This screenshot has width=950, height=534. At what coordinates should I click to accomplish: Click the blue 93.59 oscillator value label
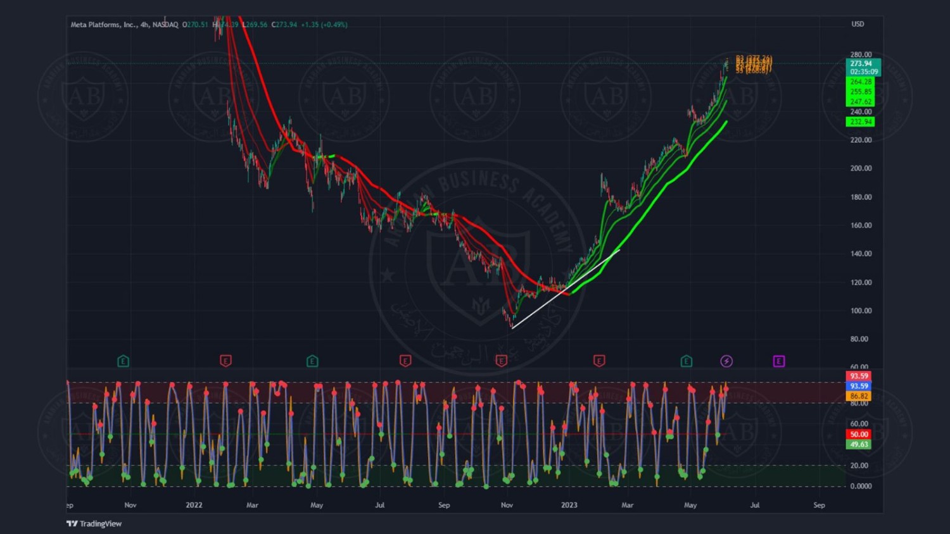click(859, 386)
